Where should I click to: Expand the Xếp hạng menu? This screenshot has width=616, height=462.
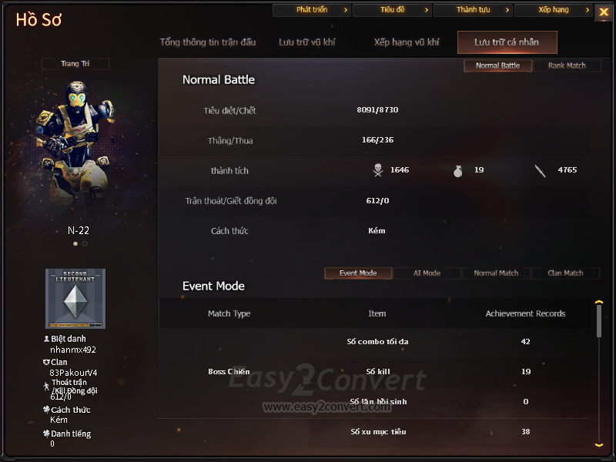554,10
